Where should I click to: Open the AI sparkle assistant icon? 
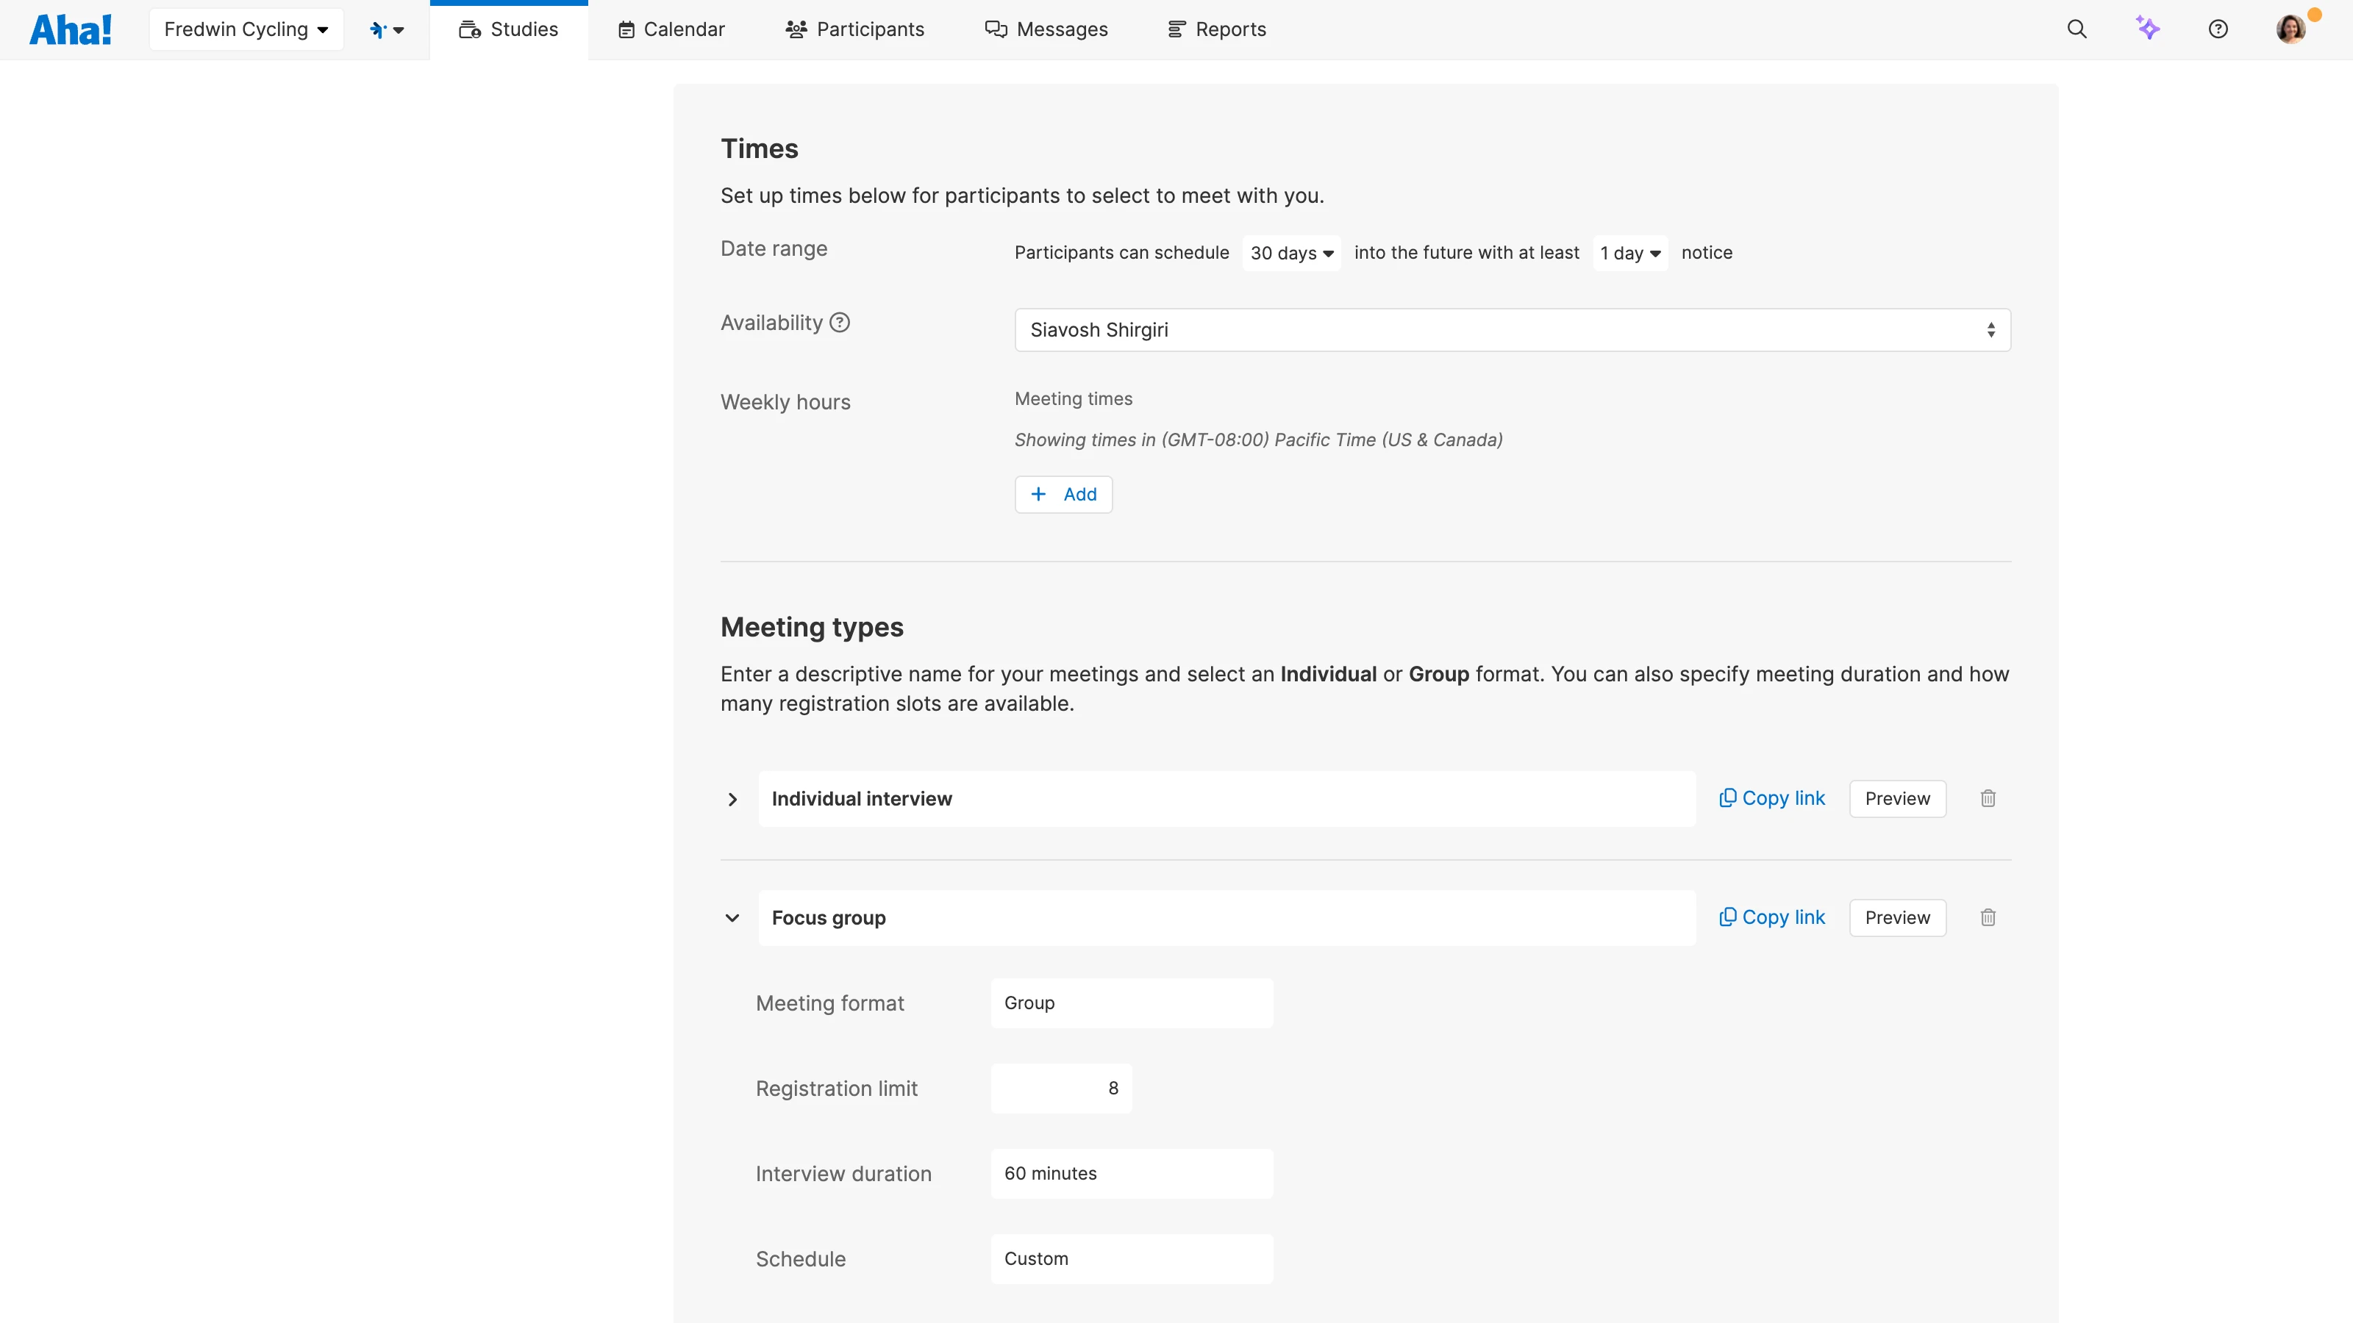2147,29
